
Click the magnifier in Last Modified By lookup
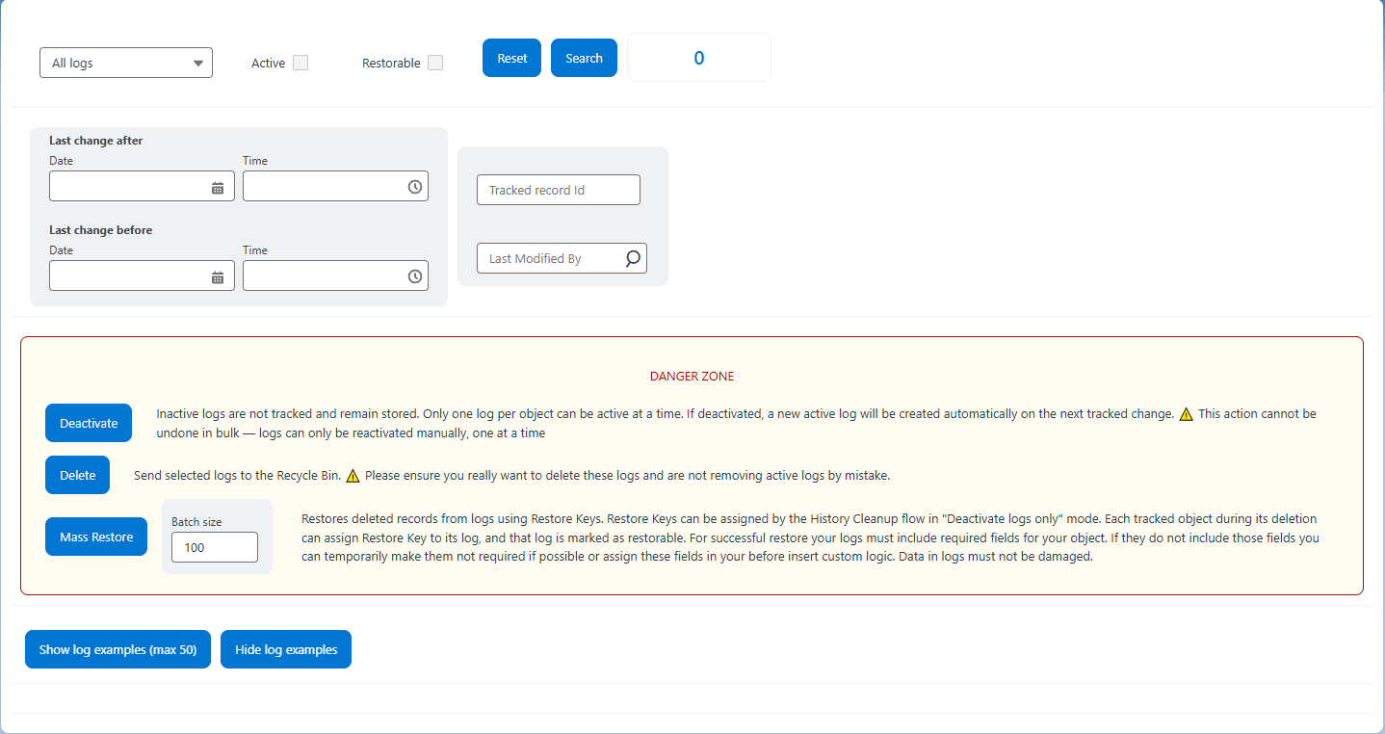[633, 258]
